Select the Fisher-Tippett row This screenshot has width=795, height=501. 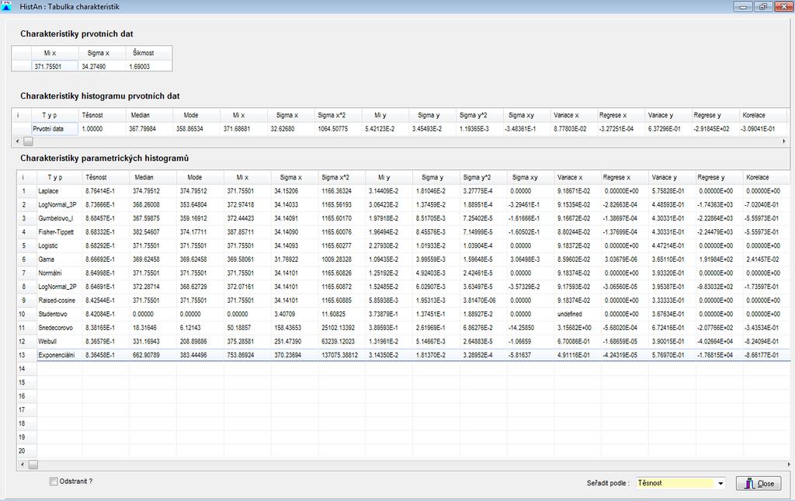(404, 232)
